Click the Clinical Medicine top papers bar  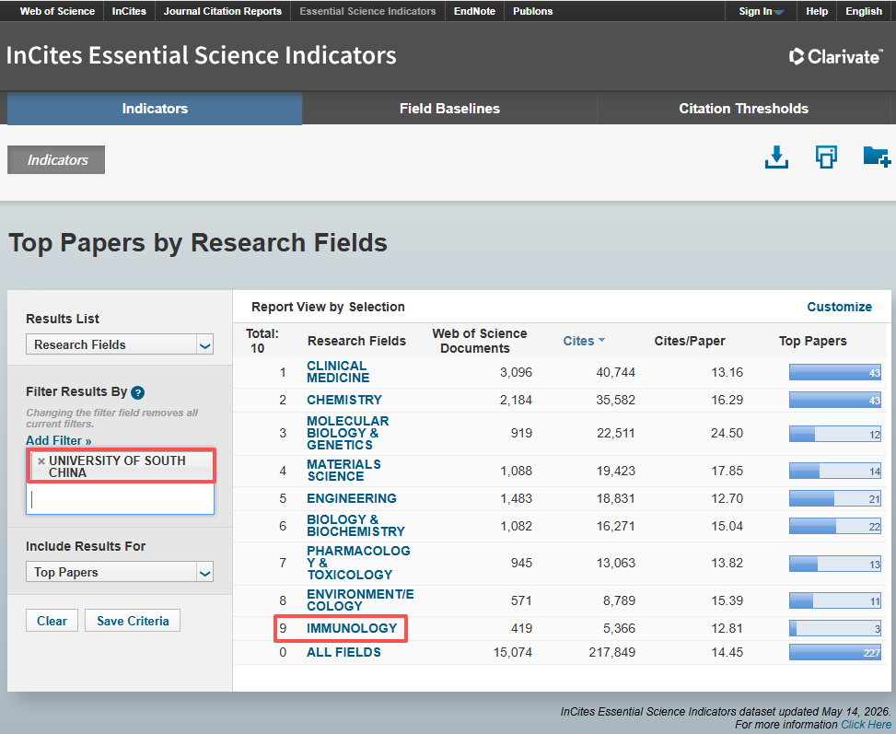tap(835, 372)
